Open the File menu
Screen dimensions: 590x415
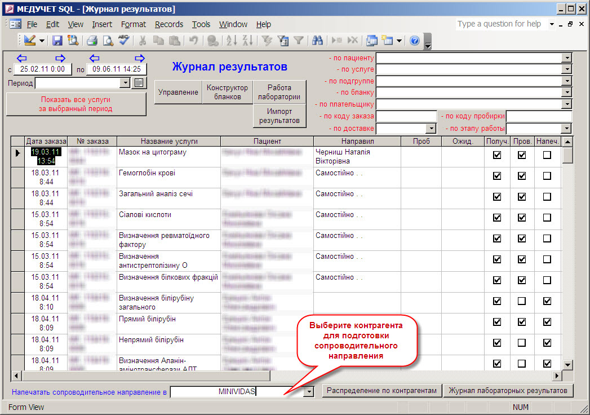click(x=32, y=24)
